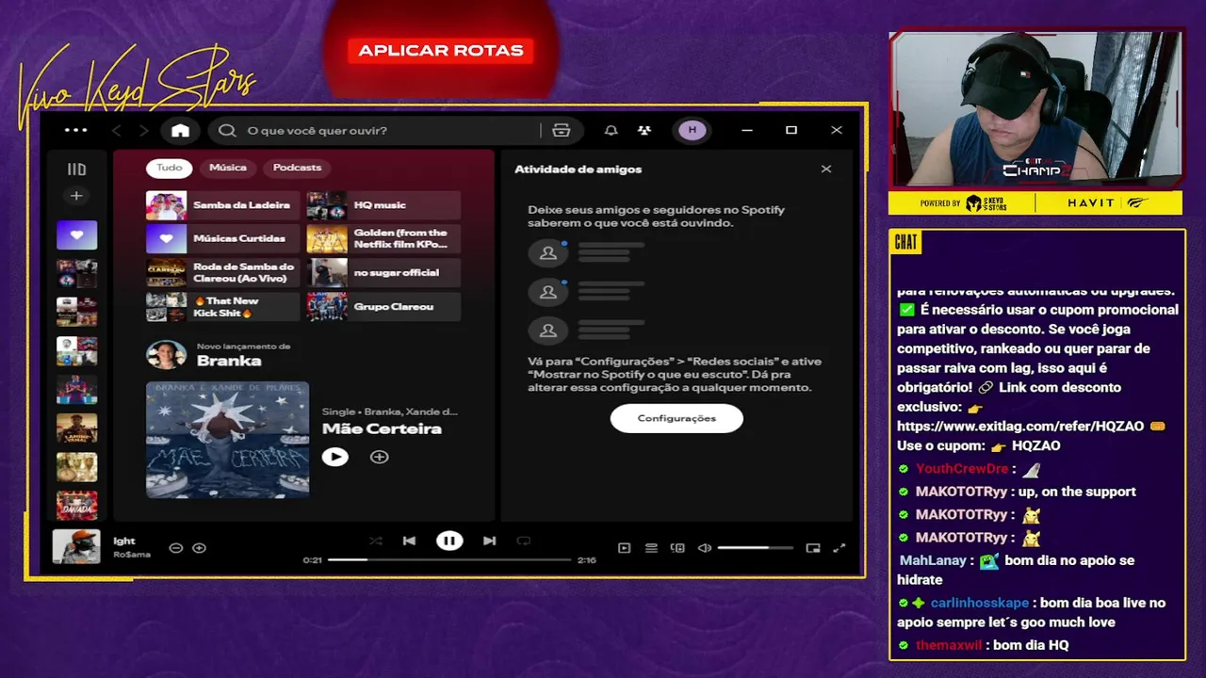Viewport: 1206px width, 678px height.
Task: Open Branka artist name
Action: click(229, 361)
